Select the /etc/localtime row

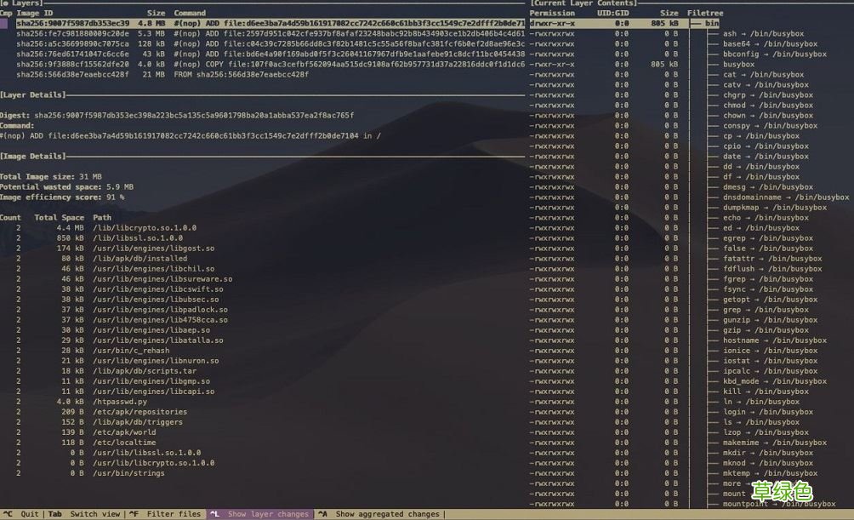click(86, 443)
